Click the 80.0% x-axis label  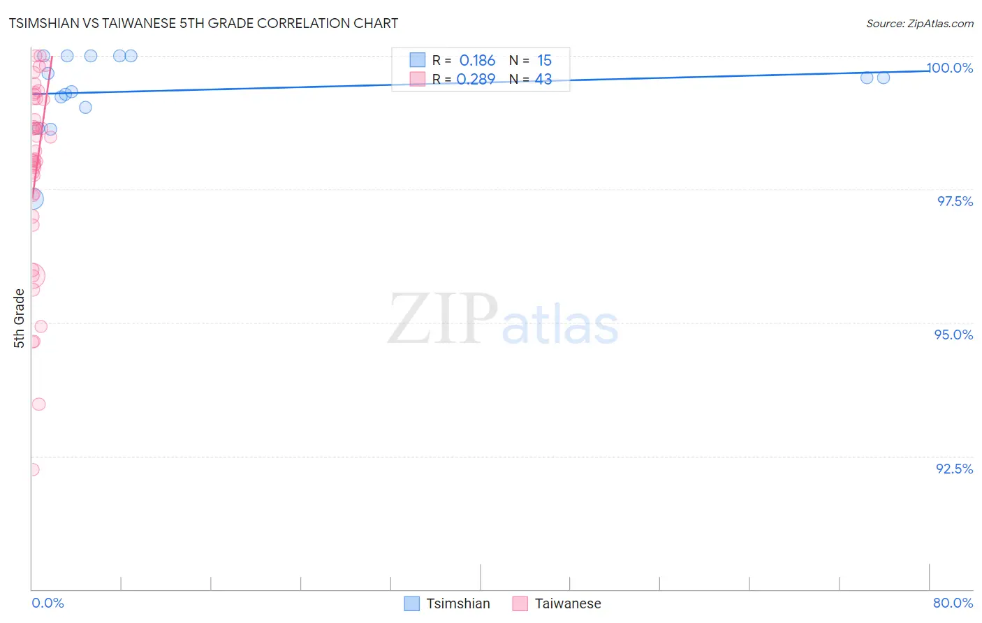click(953, 603)
